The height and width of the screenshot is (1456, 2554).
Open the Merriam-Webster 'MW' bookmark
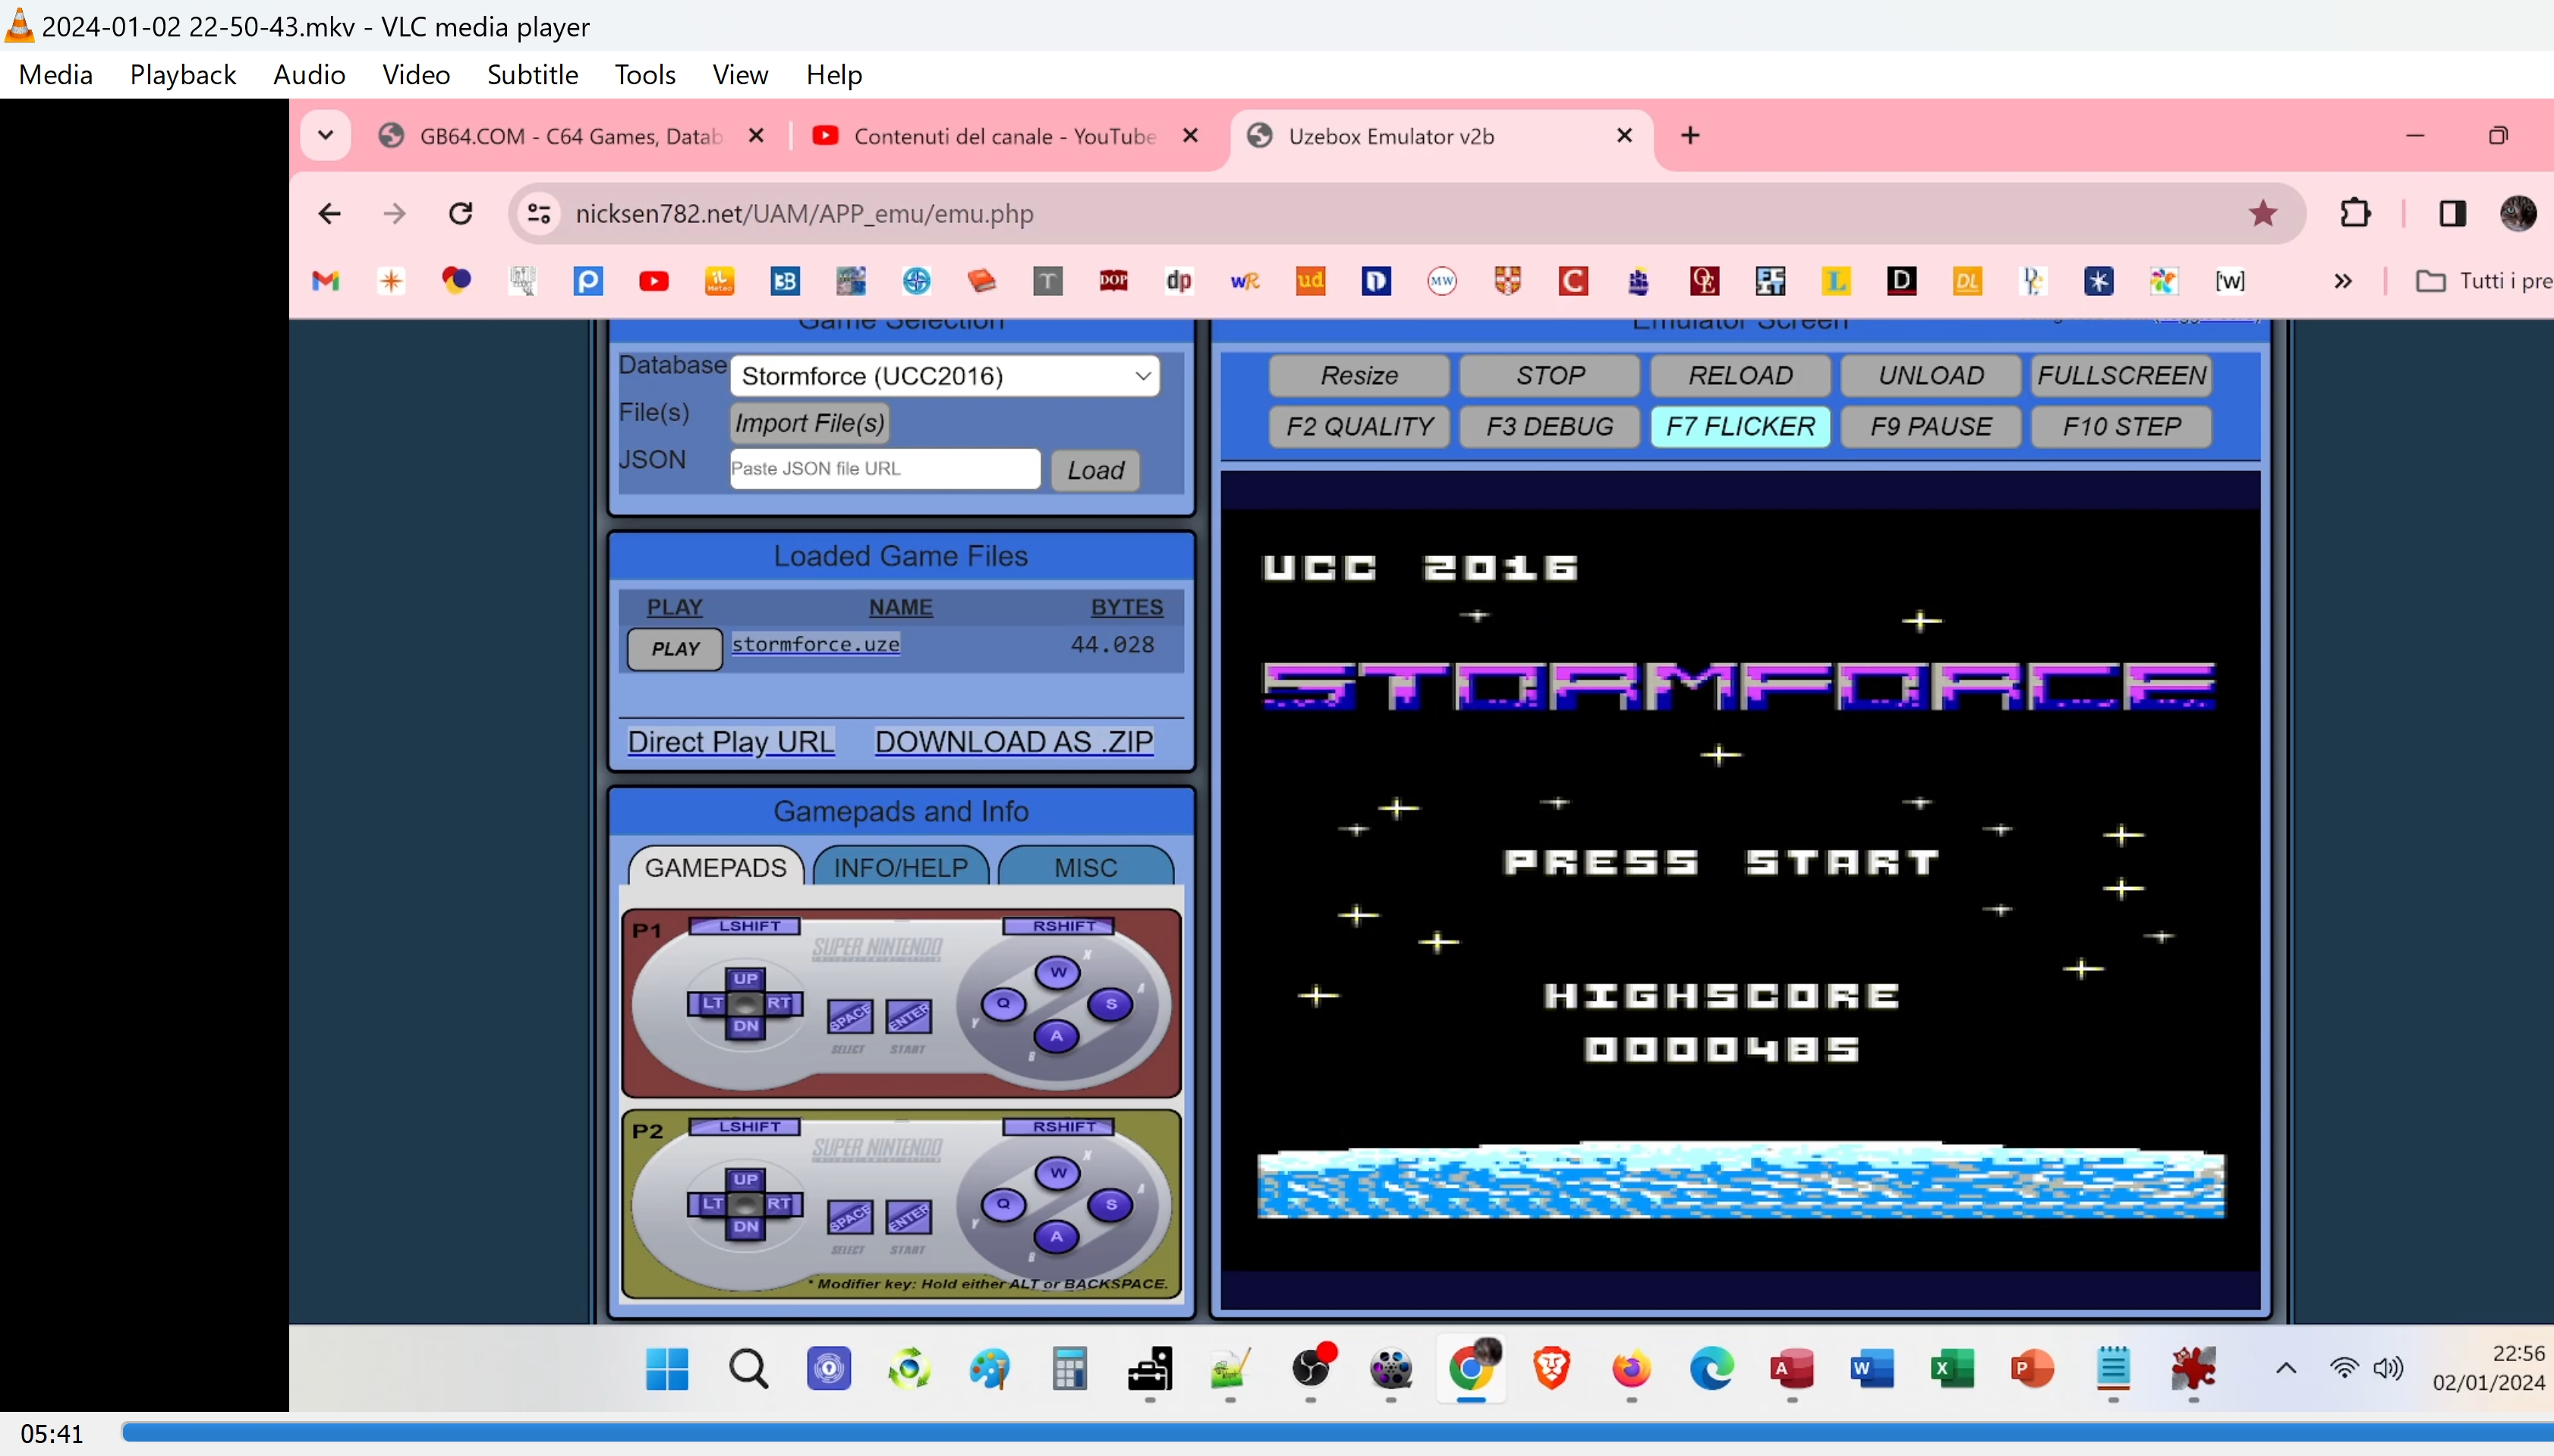[x=1441, y=281]
